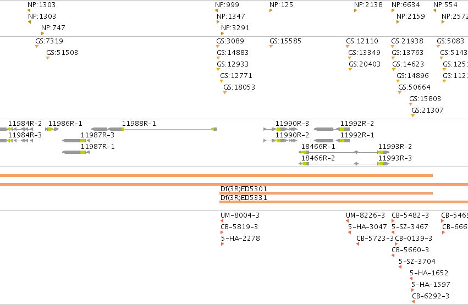The image size is (468, 305).
Task: Click the GS:21307 insertion triangle
Action: tap(413, 116)
